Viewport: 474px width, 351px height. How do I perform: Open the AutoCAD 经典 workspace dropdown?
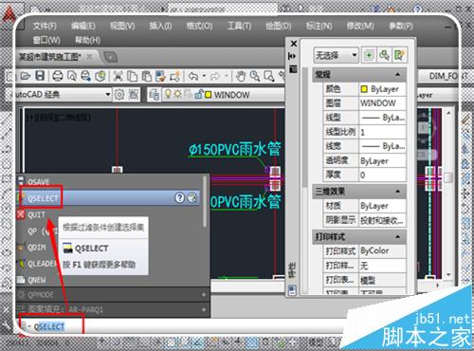(x=108, y=94)
